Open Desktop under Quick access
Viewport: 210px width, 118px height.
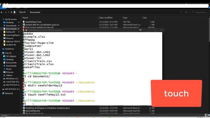click(10, 23)
